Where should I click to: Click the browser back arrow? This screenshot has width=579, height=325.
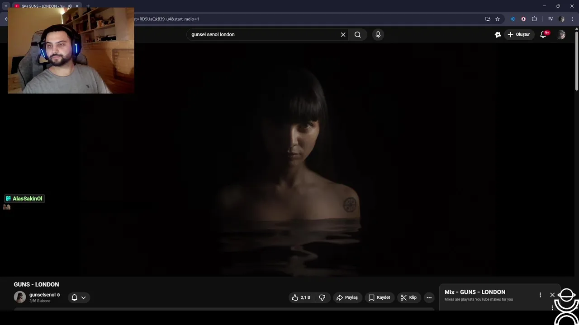(6, 19)
